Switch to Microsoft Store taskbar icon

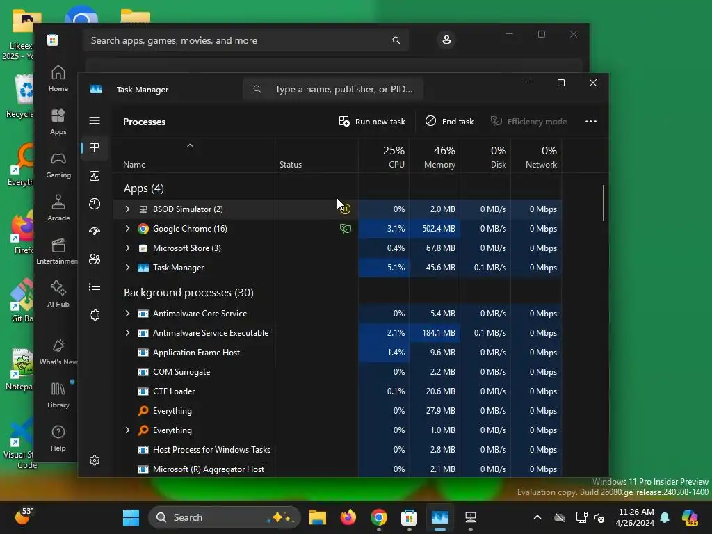coord(409,517)
